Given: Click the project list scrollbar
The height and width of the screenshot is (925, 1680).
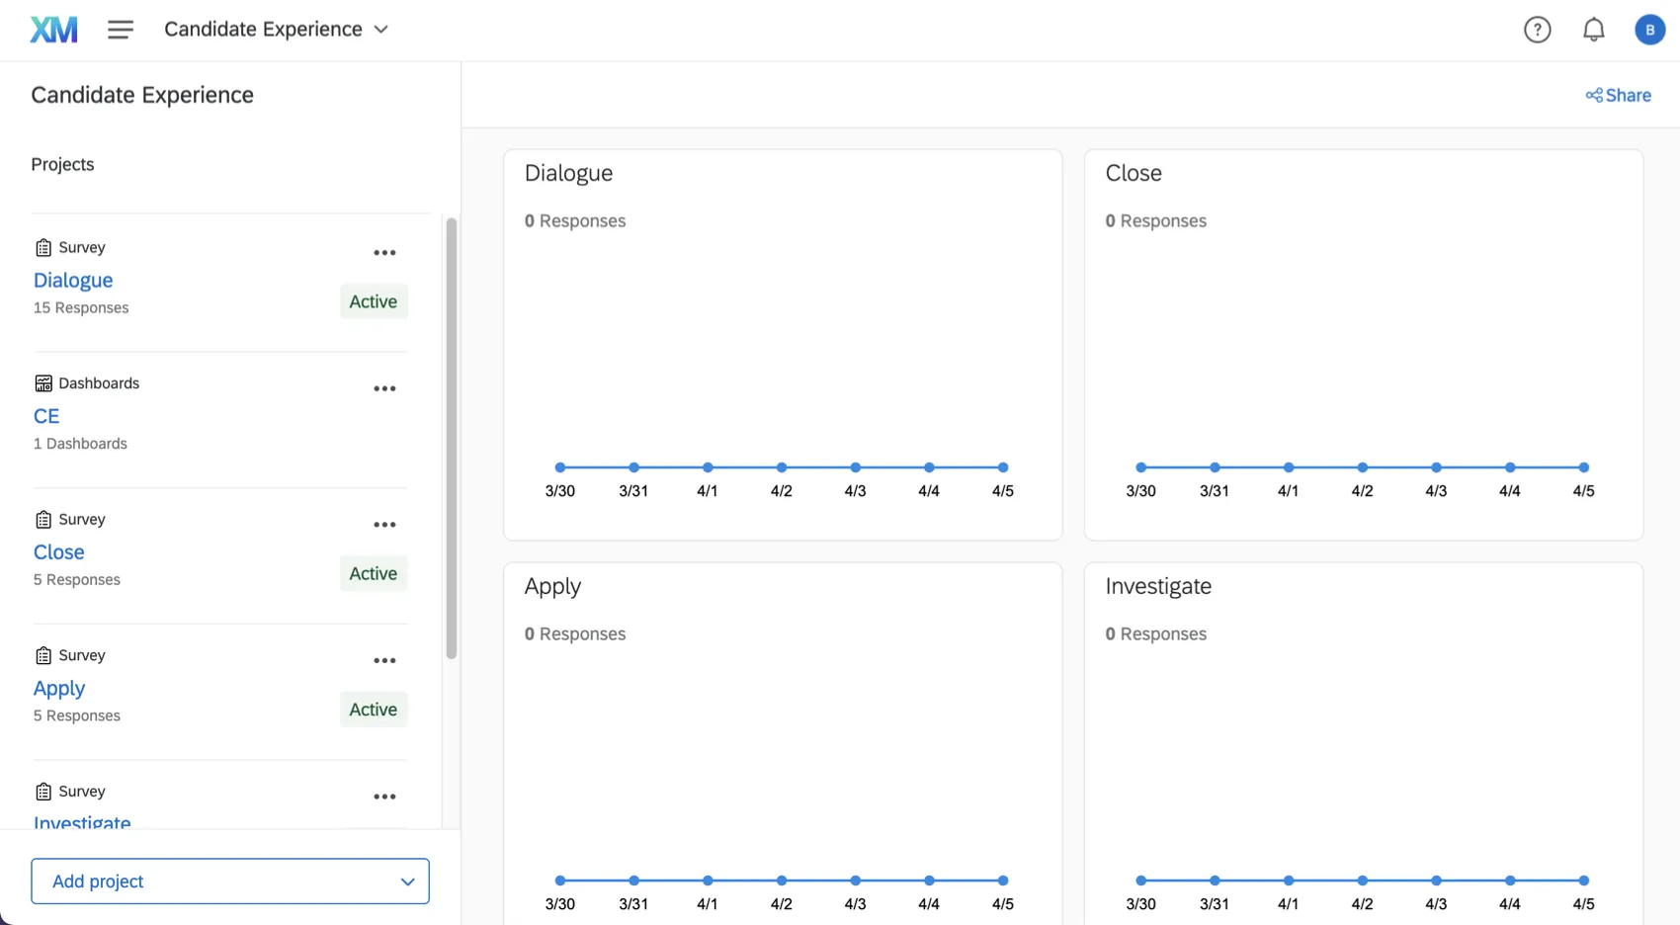Looking at the screenshot, I should click(451, 435).
